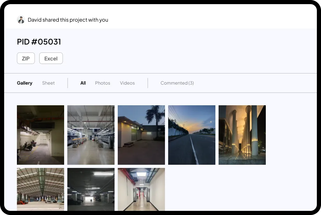Switch to the Sheet tab
This screenshot has height=215, width=321.
48,83
